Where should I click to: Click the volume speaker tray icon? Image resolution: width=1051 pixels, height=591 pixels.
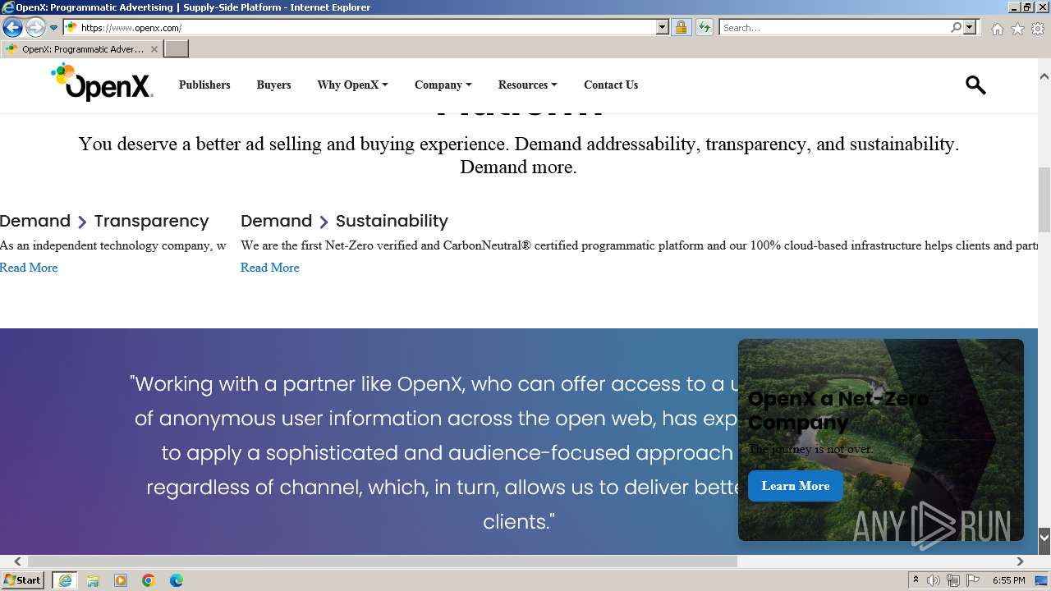point(934,580)
